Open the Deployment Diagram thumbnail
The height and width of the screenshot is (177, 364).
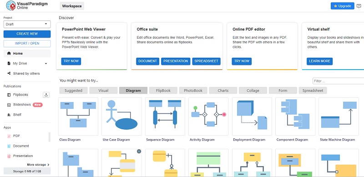[x=252, y=116]
